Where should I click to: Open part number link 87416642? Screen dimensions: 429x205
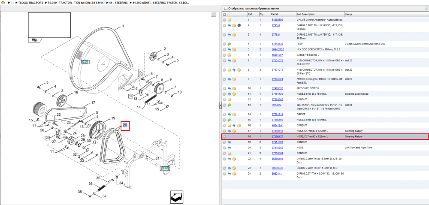(x=277, y=148)
